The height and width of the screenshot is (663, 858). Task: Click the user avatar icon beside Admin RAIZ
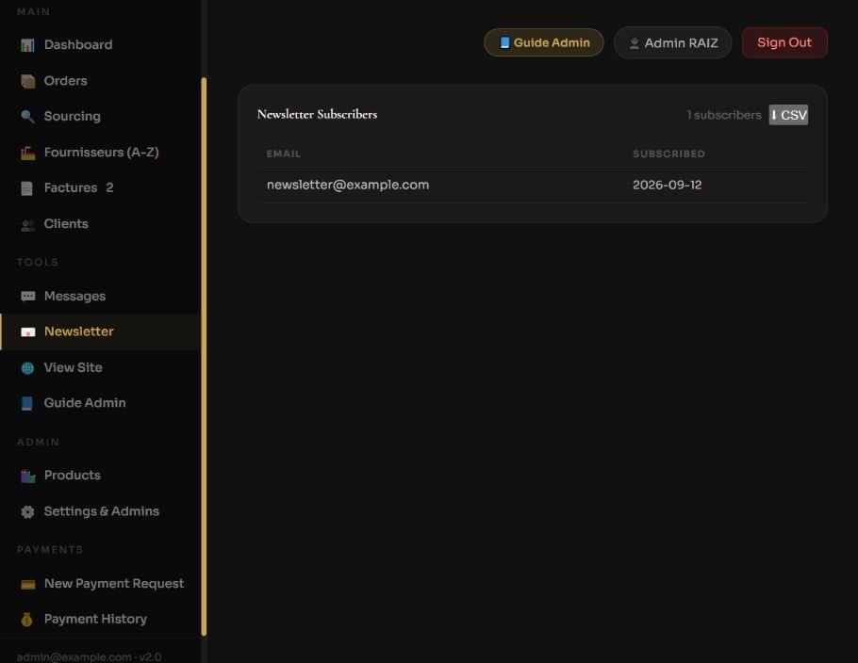[x=635, y=43]
